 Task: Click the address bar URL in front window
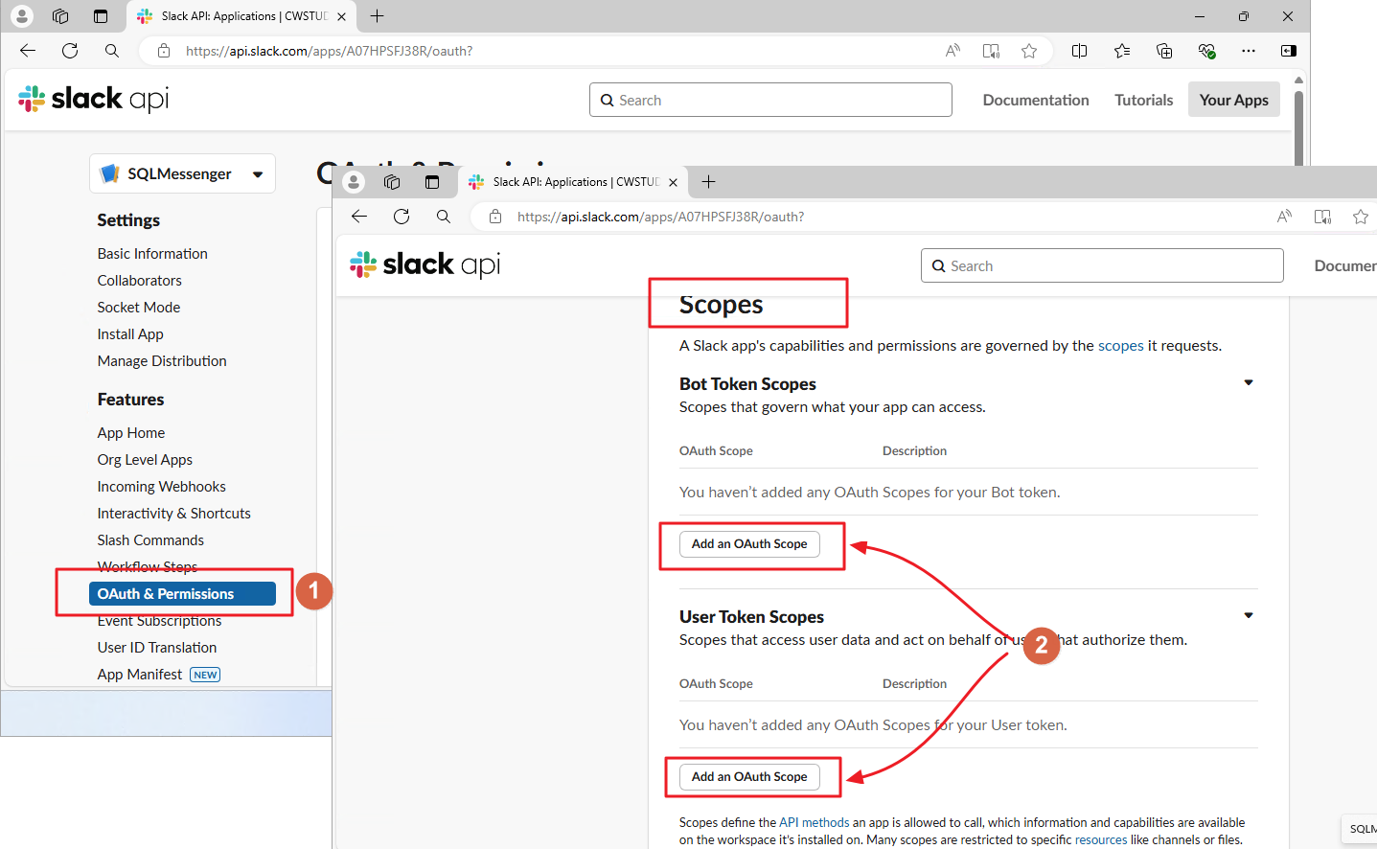tap(660, 217)
